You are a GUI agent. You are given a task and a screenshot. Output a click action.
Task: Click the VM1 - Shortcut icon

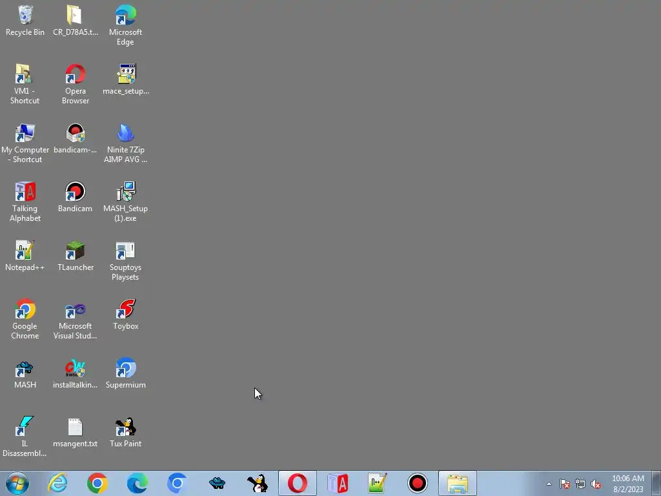point(25,84)
